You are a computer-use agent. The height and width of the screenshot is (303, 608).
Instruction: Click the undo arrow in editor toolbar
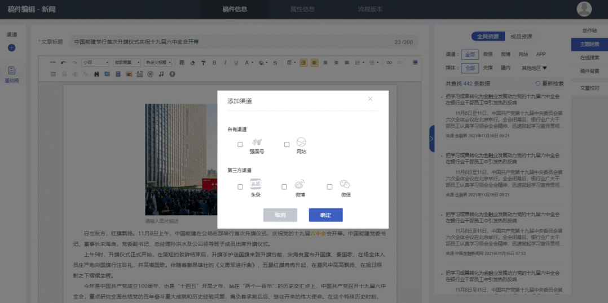point(63,63)
